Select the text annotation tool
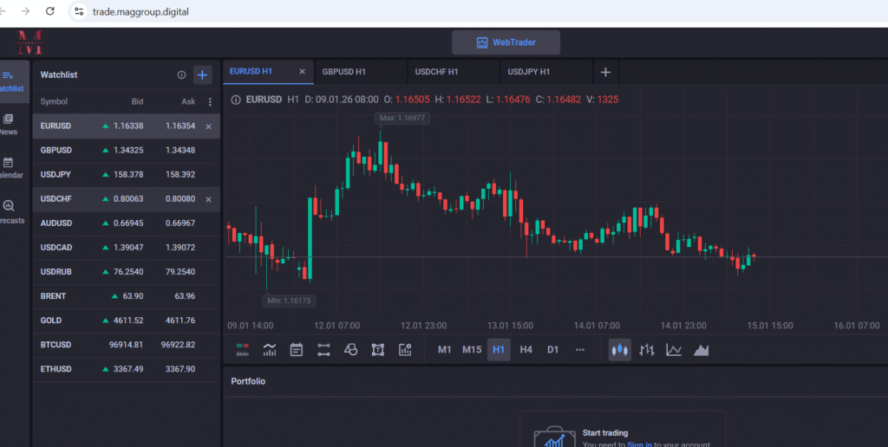This screenshot has width=888, height=447. click(x=377, y=350)
